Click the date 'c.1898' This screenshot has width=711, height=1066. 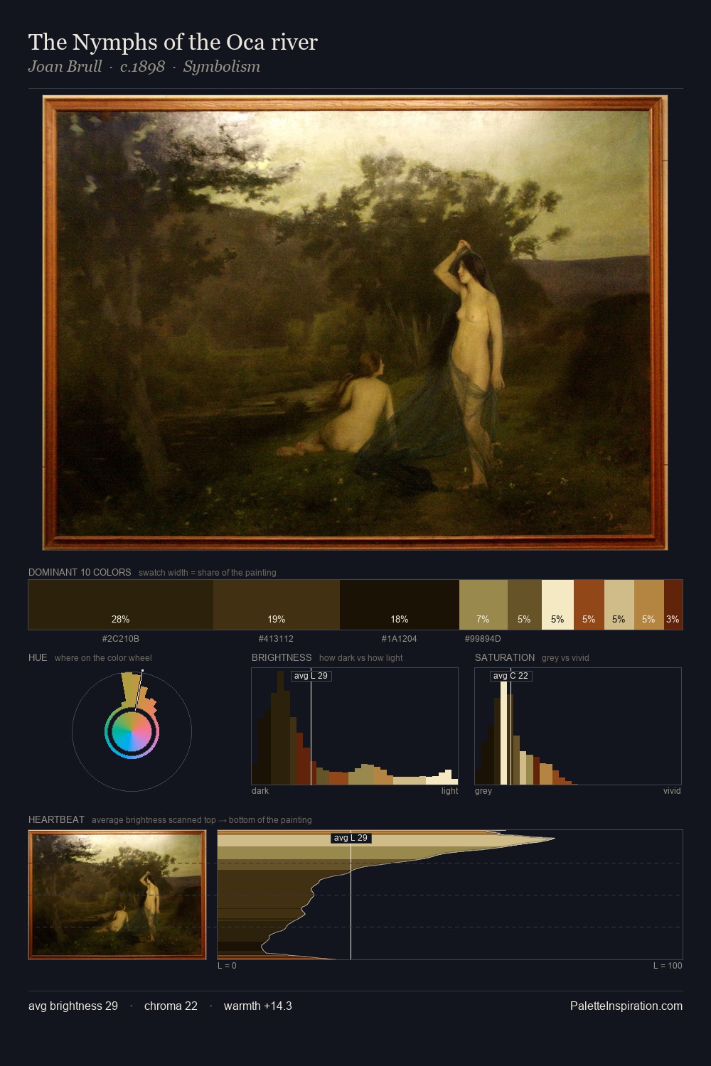(142, 67)
